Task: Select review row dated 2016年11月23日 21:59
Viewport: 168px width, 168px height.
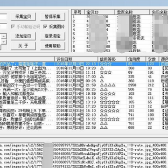Action: (x=84, y=85)
